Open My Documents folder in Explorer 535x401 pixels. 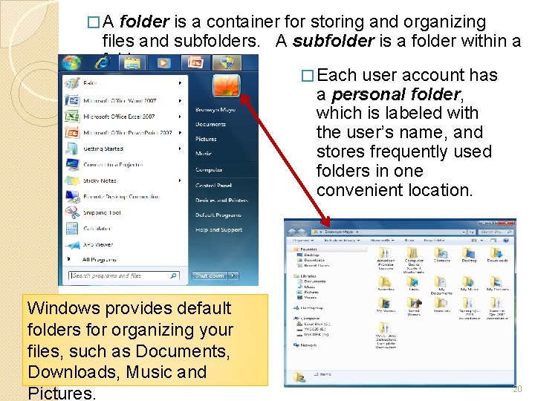441,285
